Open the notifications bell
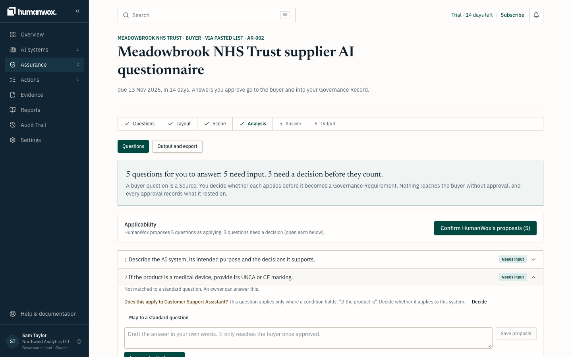 click(536, 15)
